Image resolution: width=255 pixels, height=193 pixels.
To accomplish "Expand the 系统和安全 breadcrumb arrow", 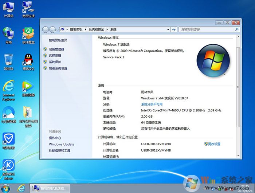I will (107, 29).
